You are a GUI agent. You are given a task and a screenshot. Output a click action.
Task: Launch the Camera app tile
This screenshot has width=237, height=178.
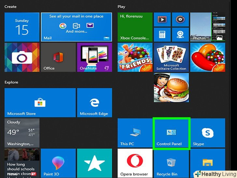22,57
